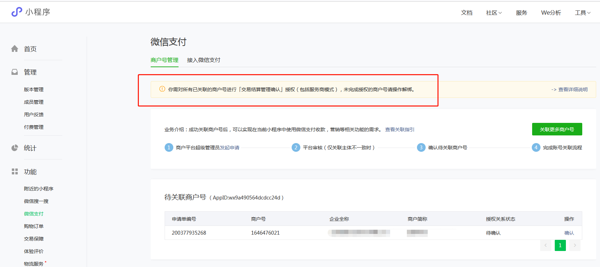Open 统计 section in the sidebar
Screen dimensions: 600x267
30,148
